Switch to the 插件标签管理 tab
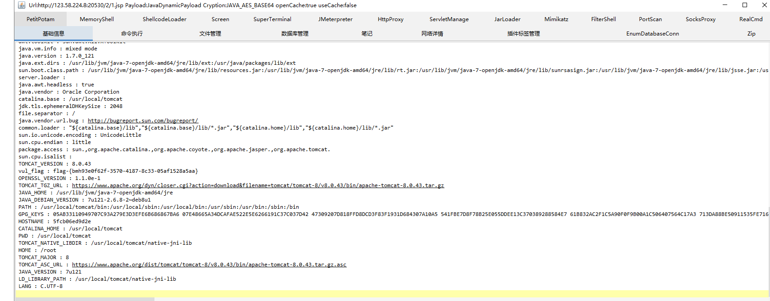The height and width of the screenshot is (301, 770). pos(524,34)
